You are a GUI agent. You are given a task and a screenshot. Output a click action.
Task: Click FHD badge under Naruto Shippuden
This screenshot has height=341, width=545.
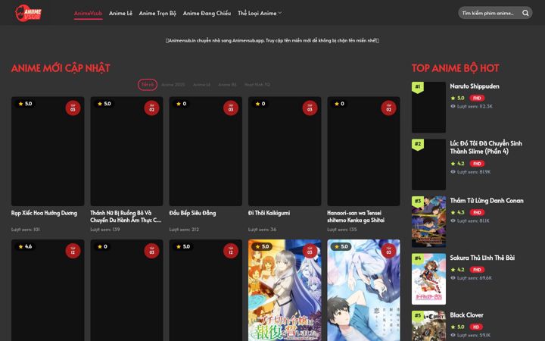coord(477,98)
